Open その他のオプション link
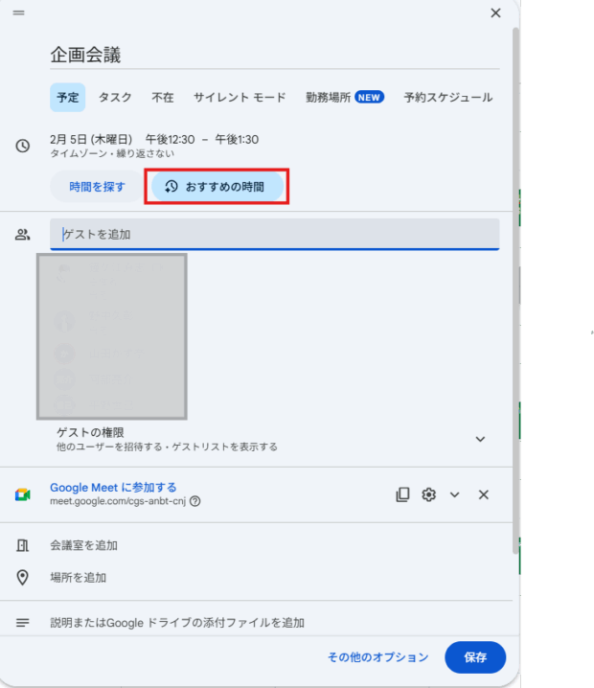Screen dimensions: 594x688 pos(377,657)
